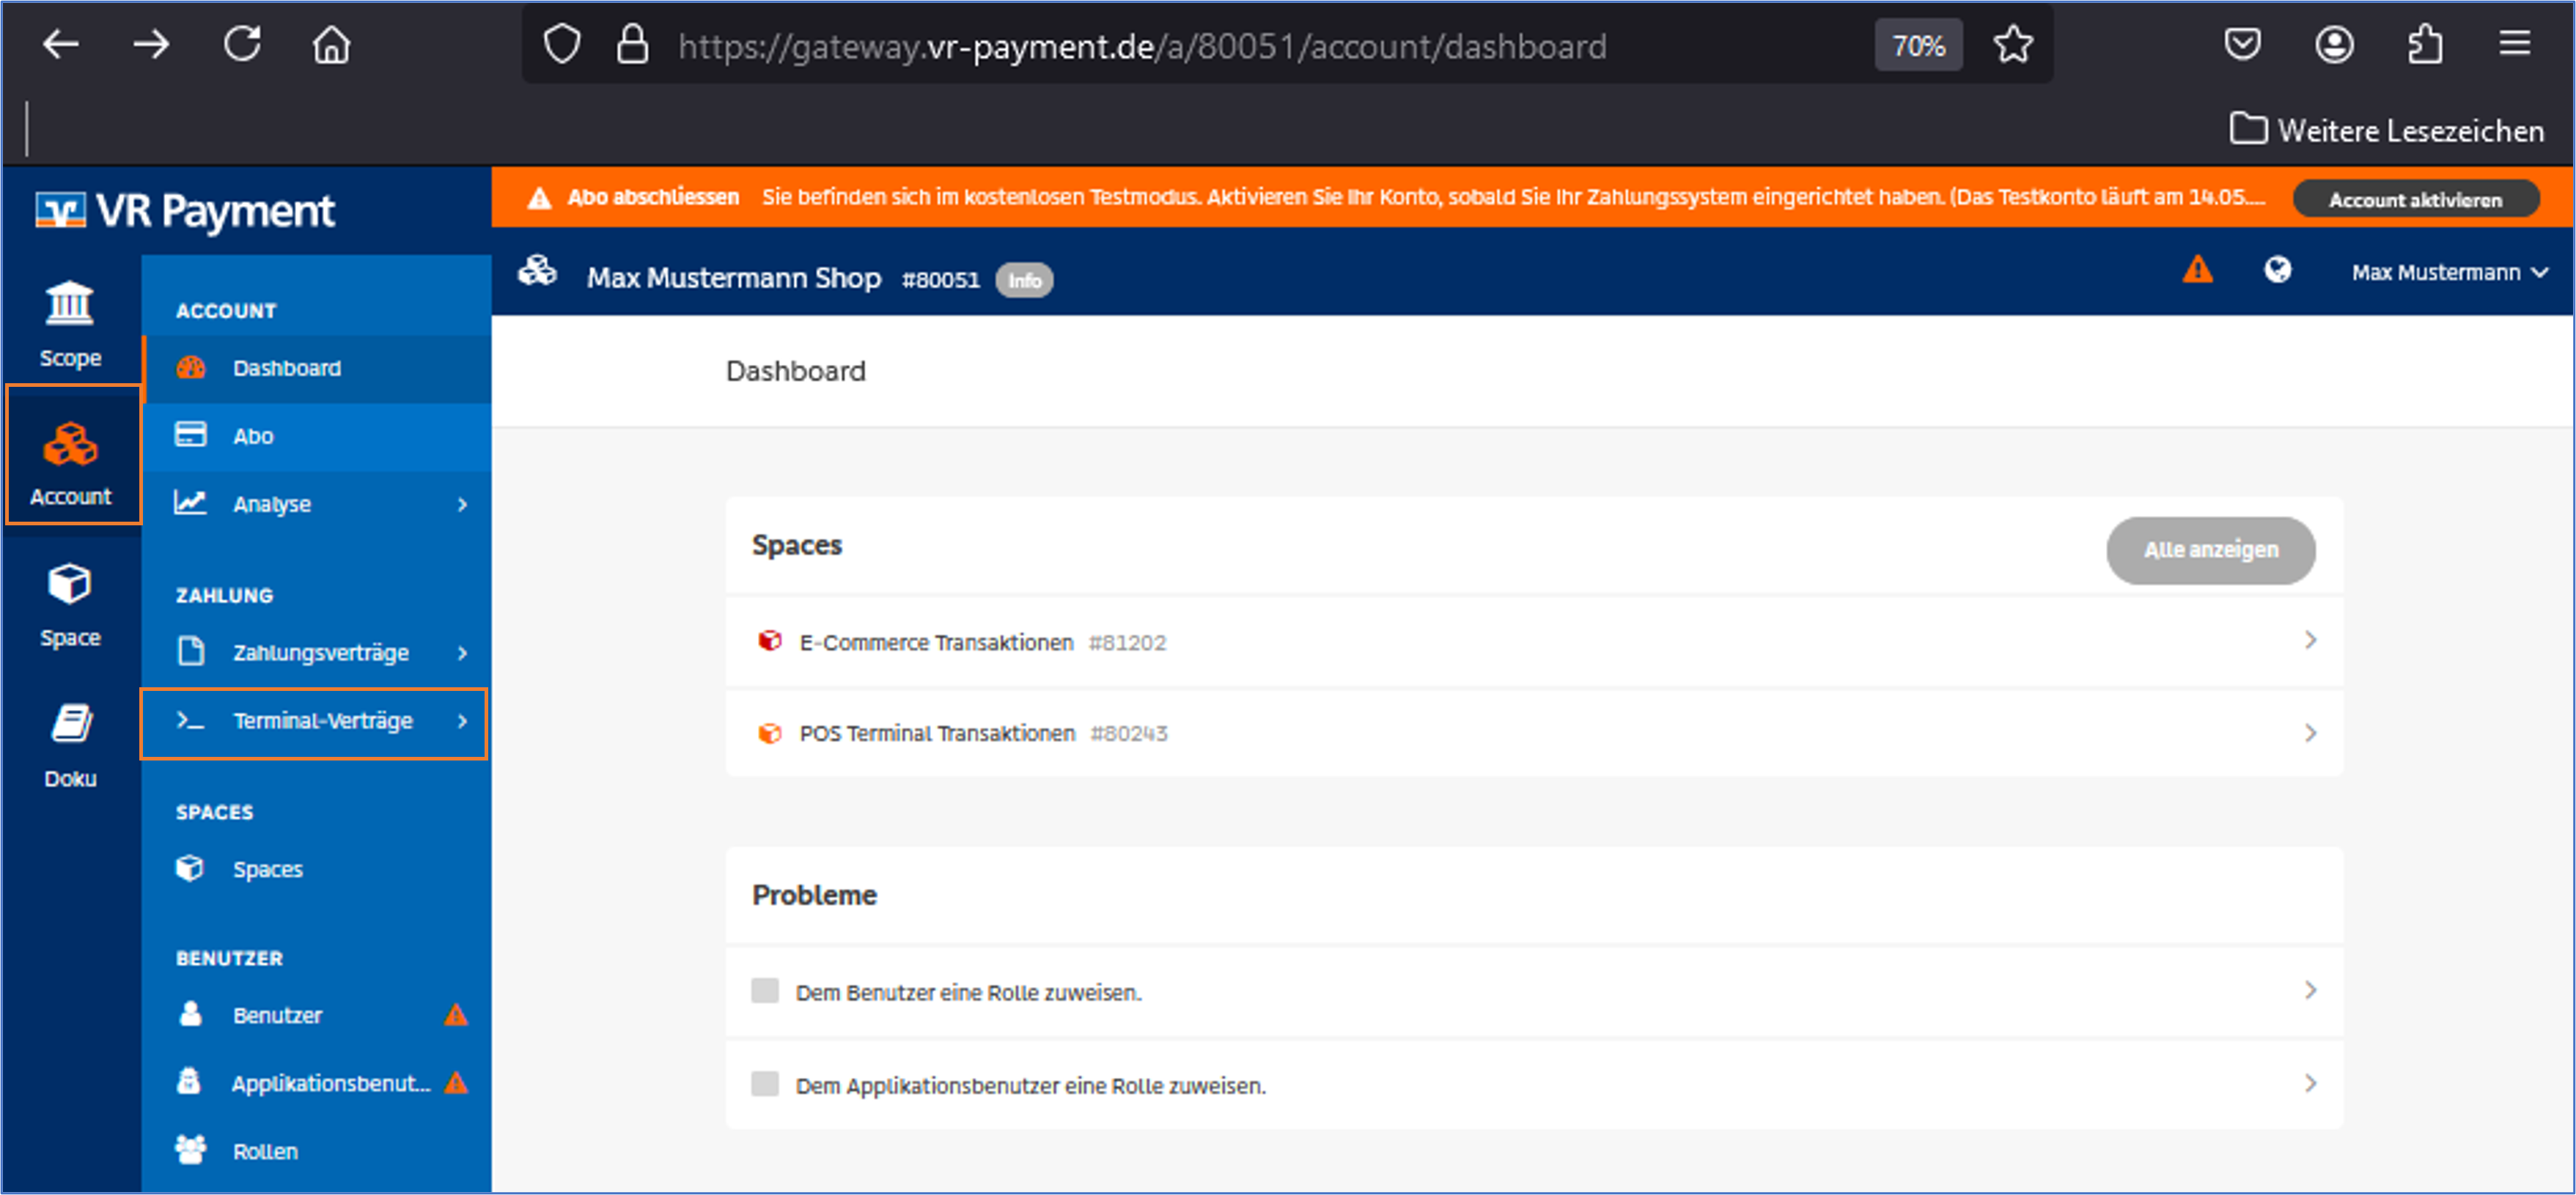This screenshot has width=2576, height=1195.
Task: Open the Analyse menu item
Action: (x=317, y=503)
